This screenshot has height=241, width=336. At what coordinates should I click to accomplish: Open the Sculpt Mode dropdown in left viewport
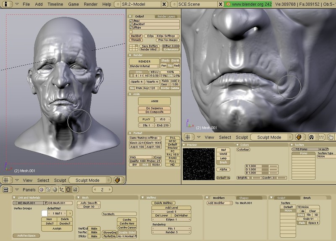pos(90,180)
